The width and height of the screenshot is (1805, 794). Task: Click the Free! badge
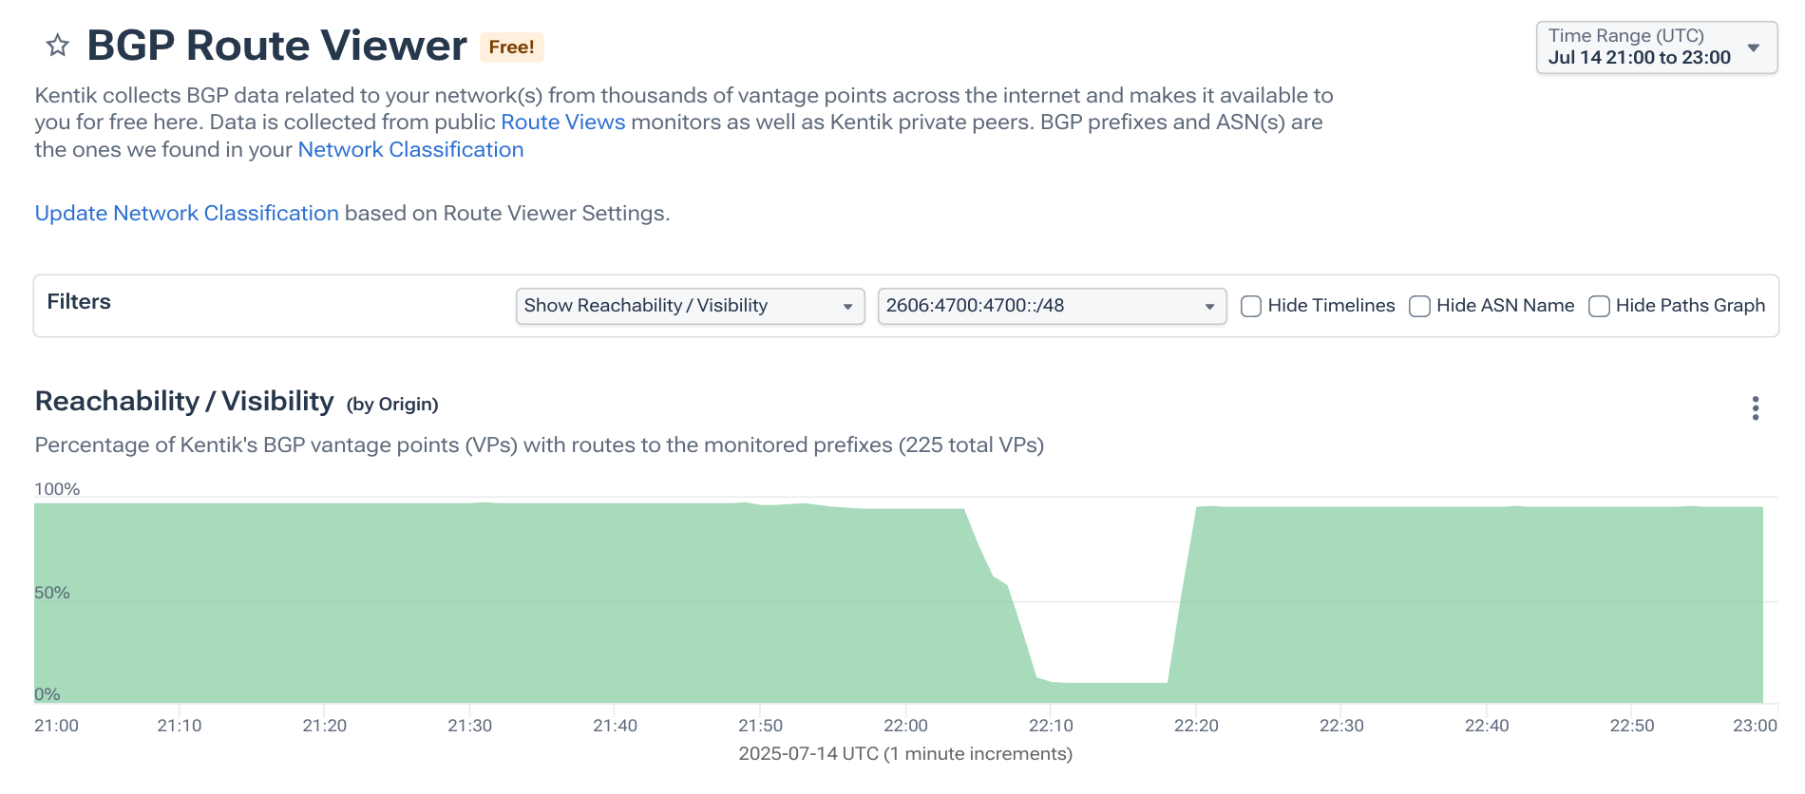[511, 47]
